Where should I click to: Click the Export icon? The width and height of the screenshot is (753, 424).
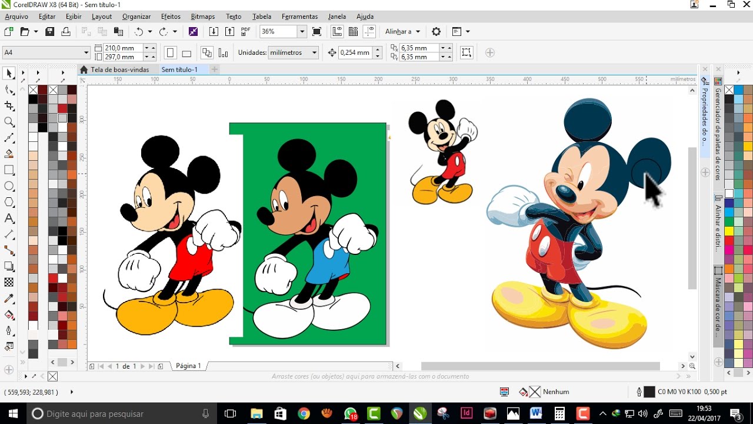point(229,31)
